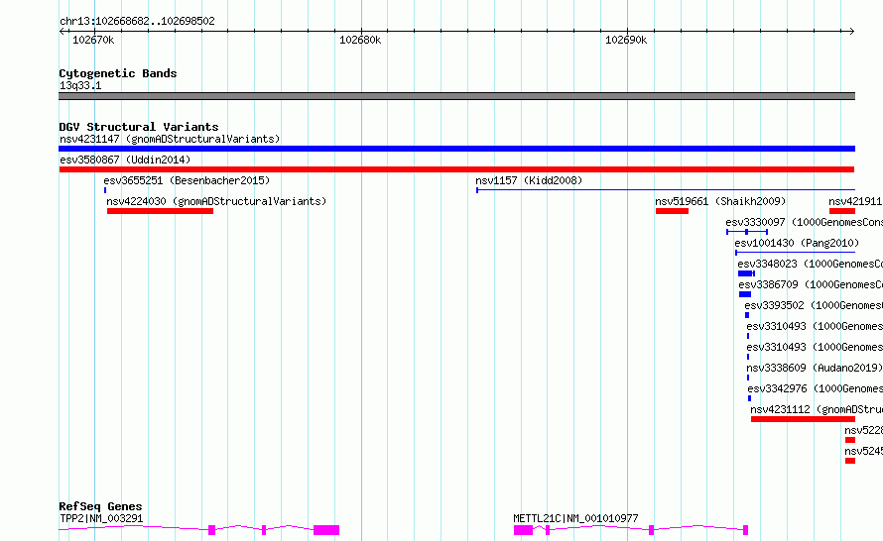Open the TPP2|NM_003291 gene label
The image size is (883, 541).
point(101,518)
